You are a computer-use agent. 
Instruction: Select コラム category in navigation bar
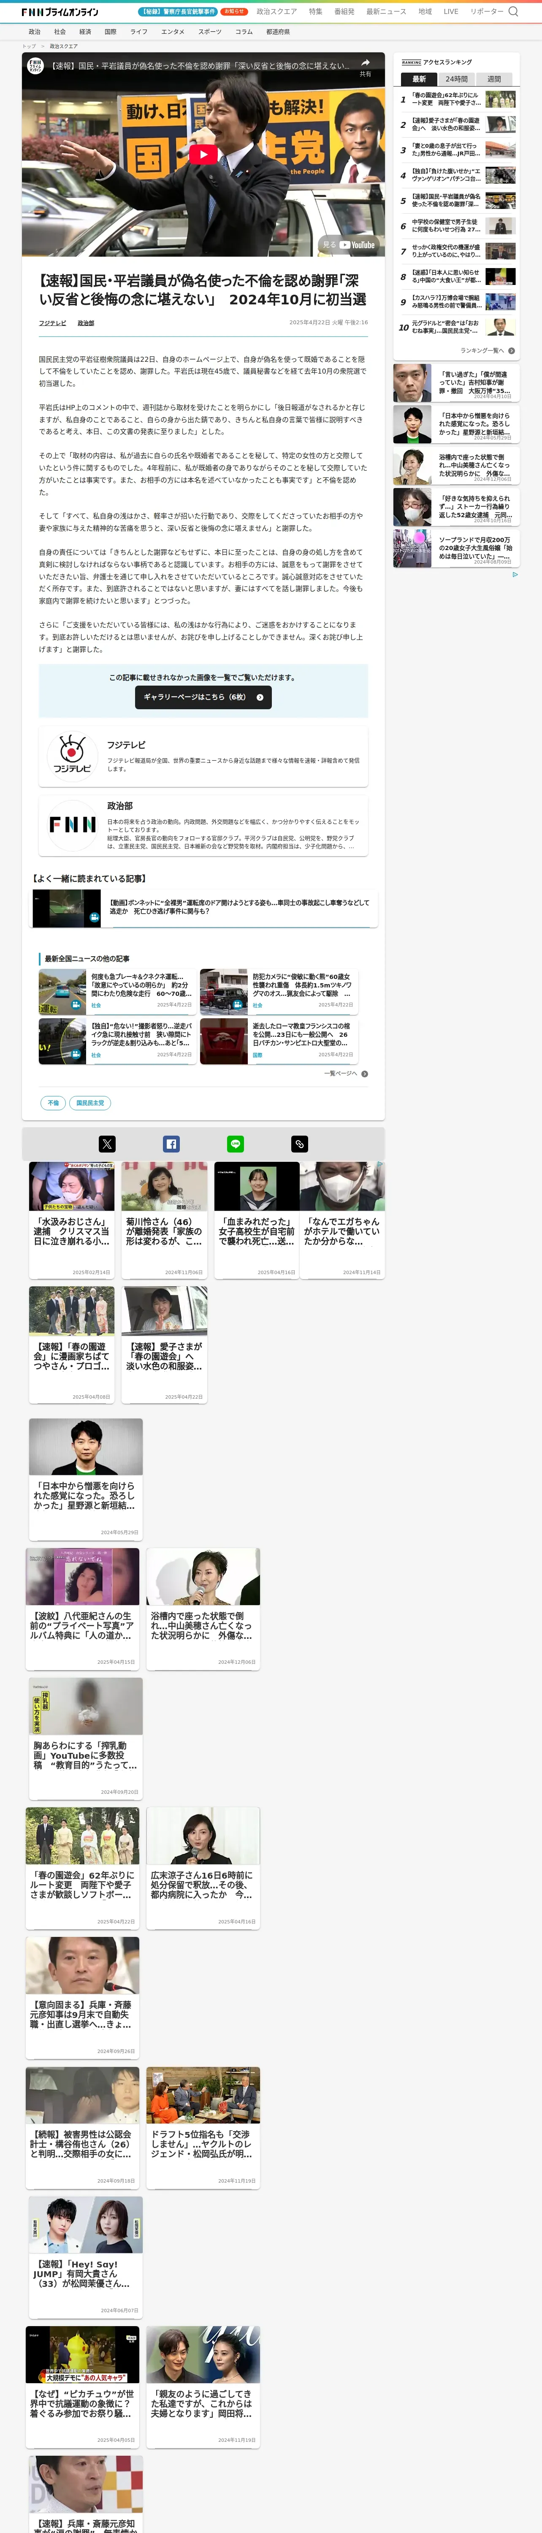(244, 32)
